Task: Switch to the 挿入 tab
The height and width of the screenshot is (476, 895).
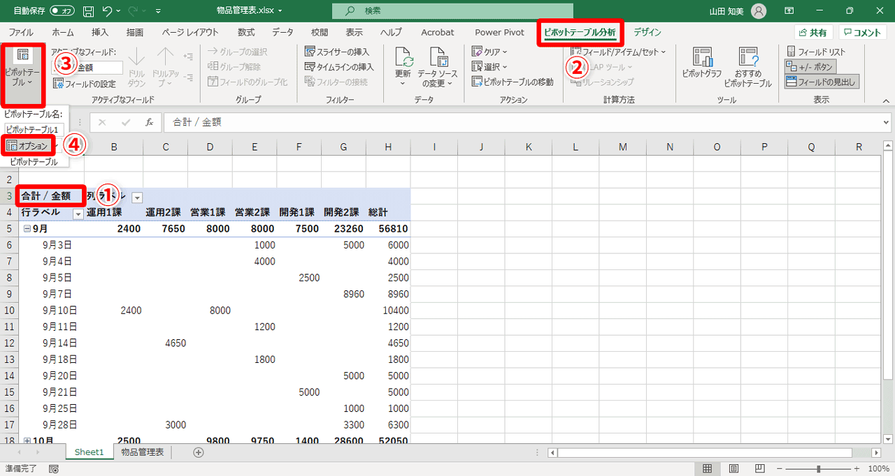Action: click(100, 32)
